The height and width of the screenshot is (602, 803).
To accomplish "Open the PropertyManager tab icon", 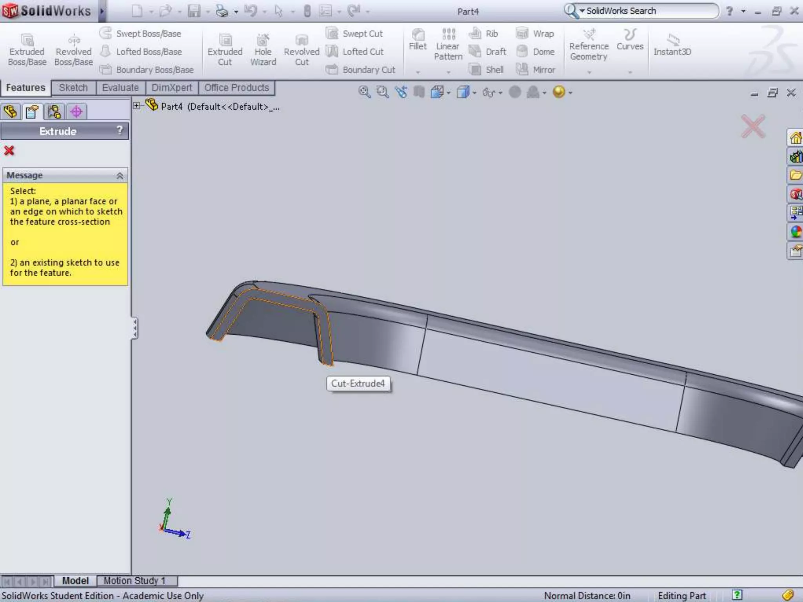I will click(x=32, y=112).
